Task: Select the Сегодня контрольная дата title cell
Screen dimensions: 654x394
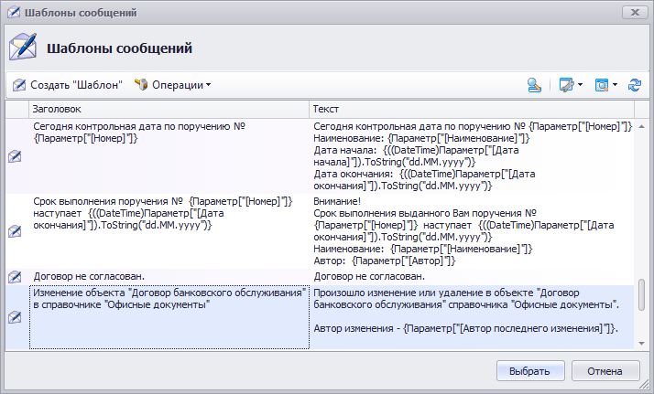Action: pyautogui.click(x=169, y=133)
